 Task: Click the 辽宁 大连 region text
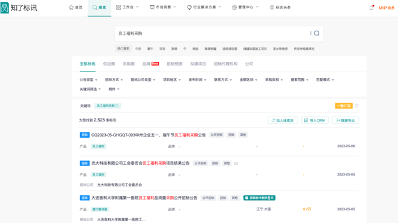pos(263,209)
